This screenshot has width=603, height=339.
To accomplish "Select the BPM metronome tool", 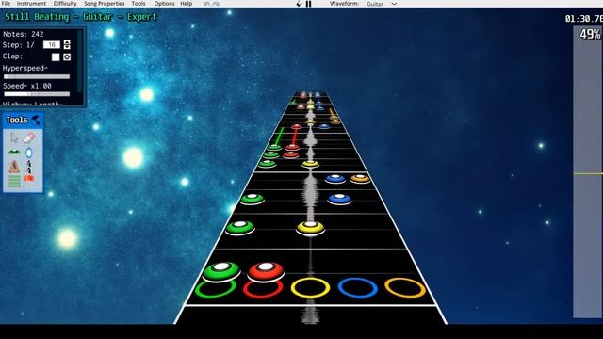I will (x=14, y=168).
